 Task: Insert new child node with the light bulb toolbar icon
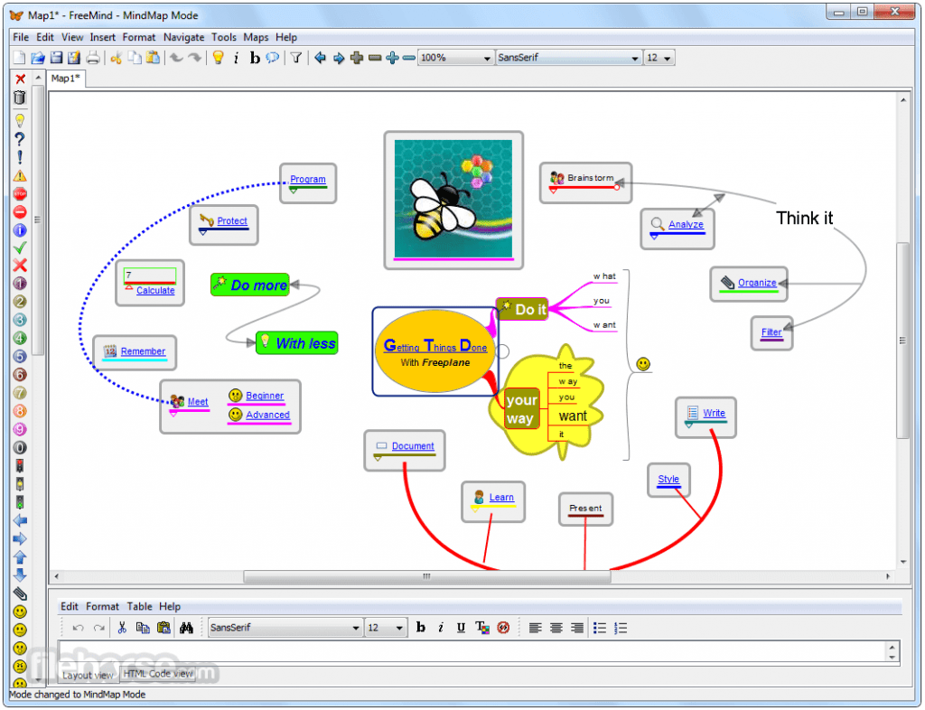(x=219, y=58)
